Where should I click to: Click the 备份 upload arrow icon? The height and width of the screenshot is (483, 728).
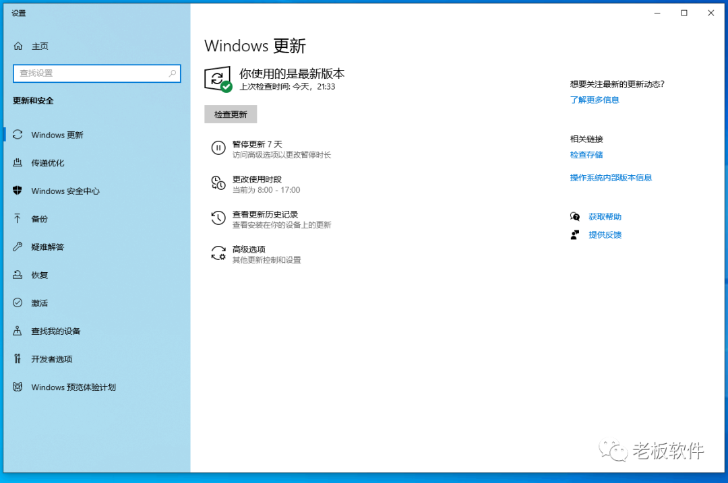pyautogui.click(x=18, y=218)
